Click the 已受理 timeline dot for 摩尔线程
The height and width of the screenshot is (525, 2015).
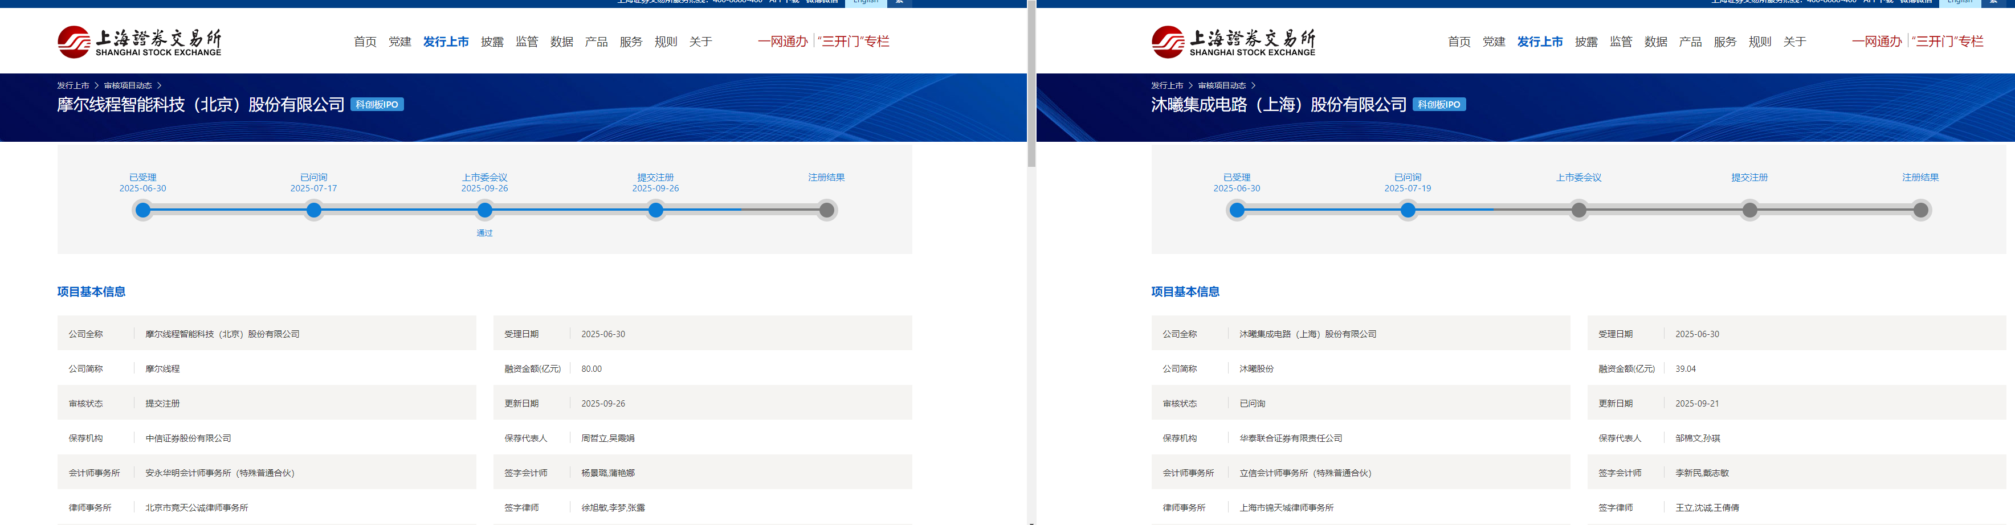click(x=142, y=210)
